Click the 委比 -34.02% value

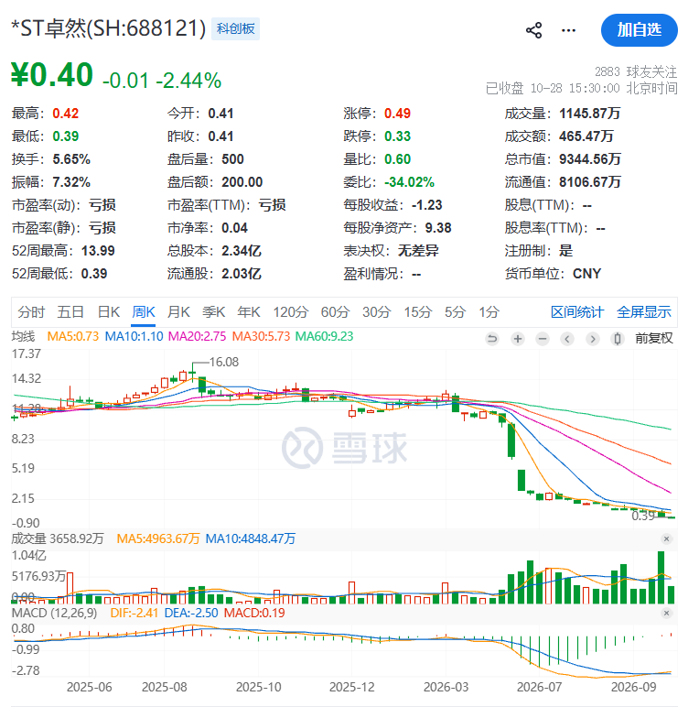point(409,182)
